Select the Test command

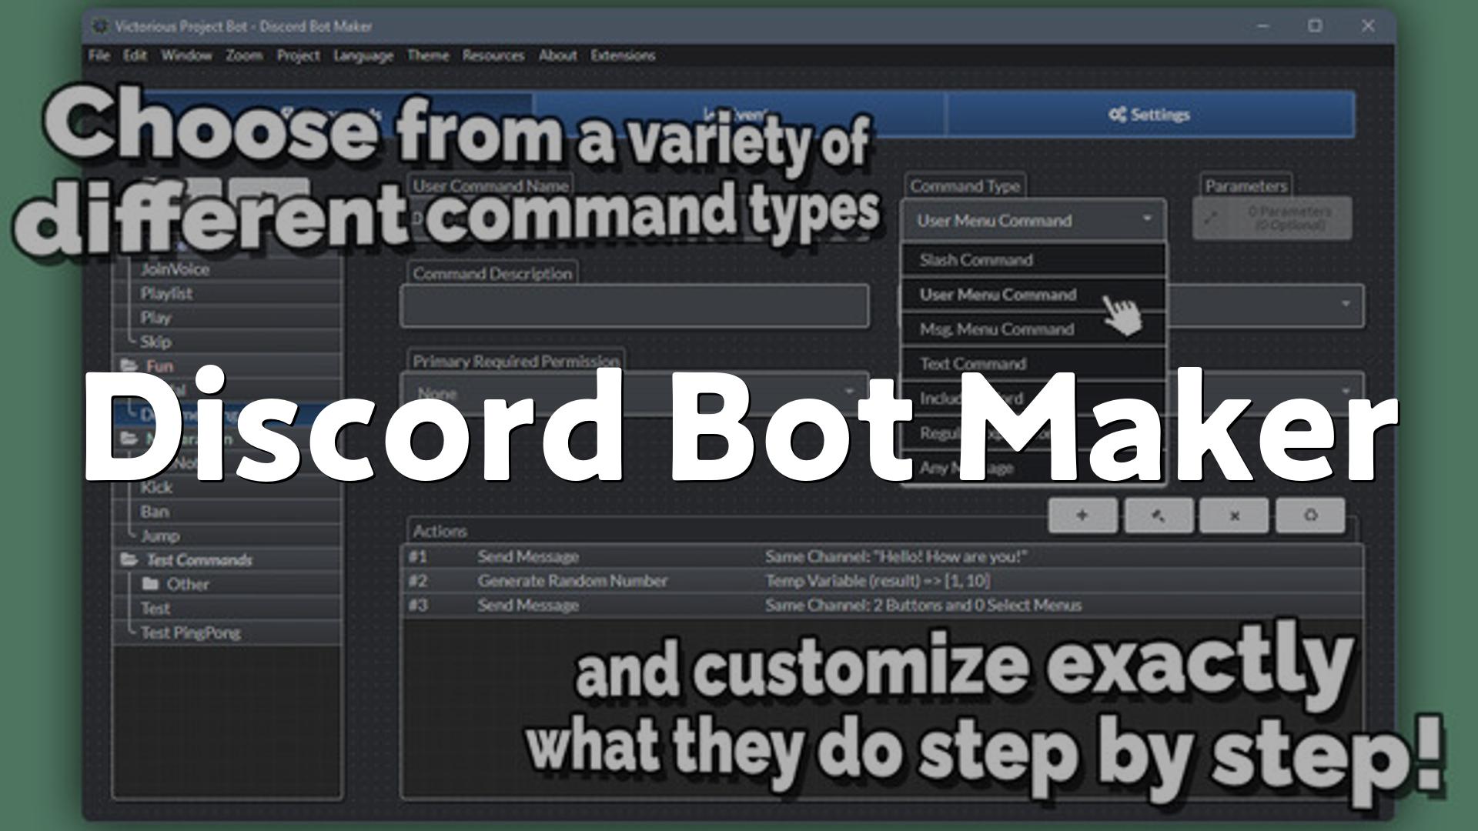(x=227, y=609)
